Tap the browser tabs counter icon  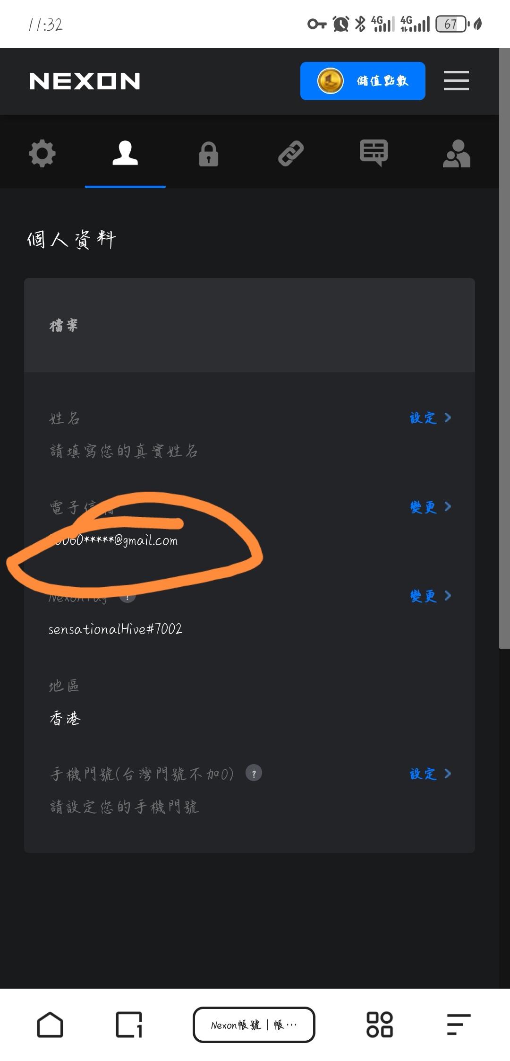(x=129, y=1025)
